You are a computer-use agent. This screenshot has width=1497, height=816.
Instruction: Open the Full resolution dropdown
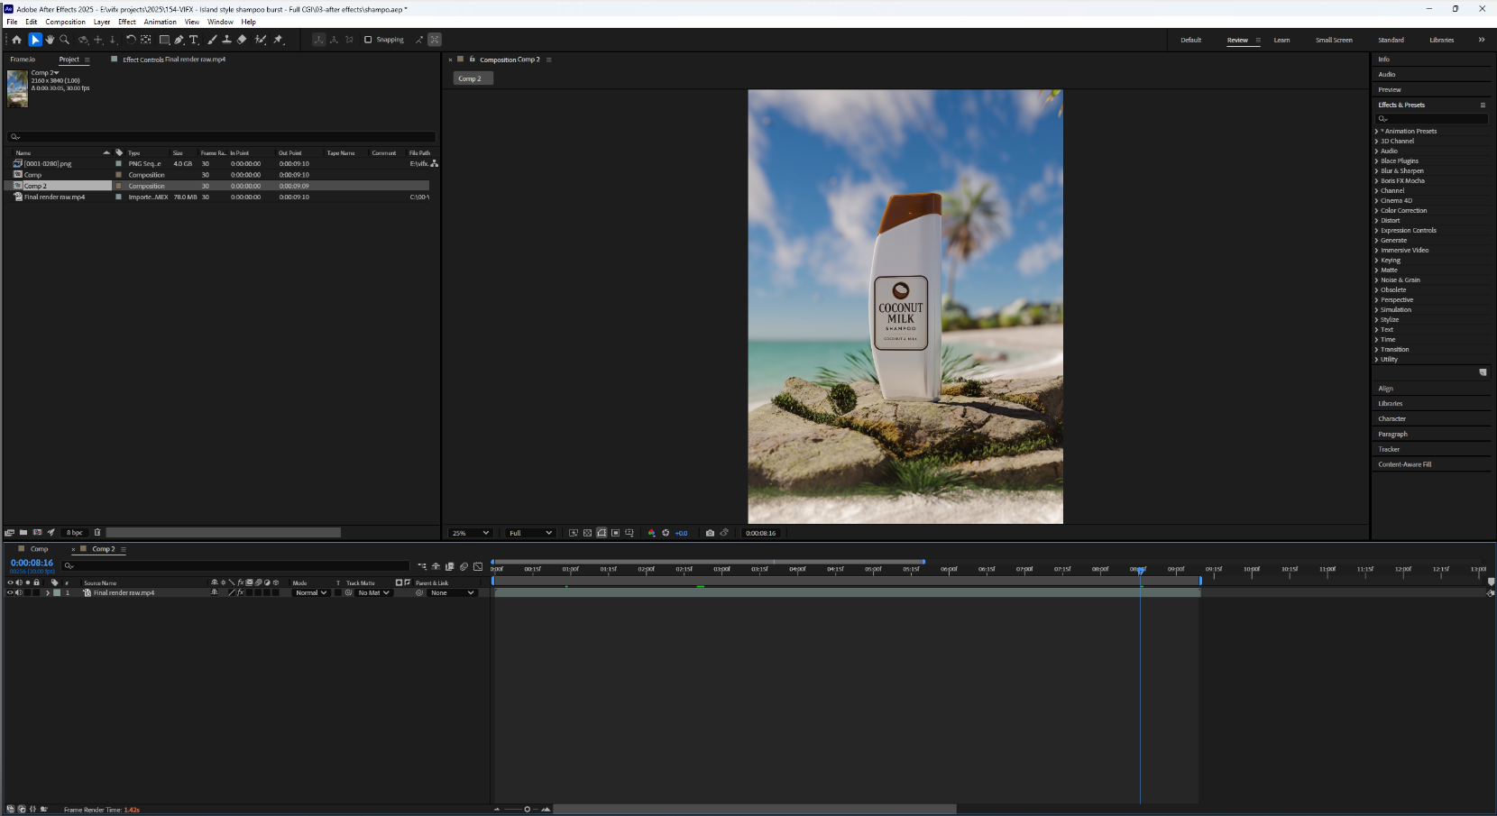tap(529, 533)
